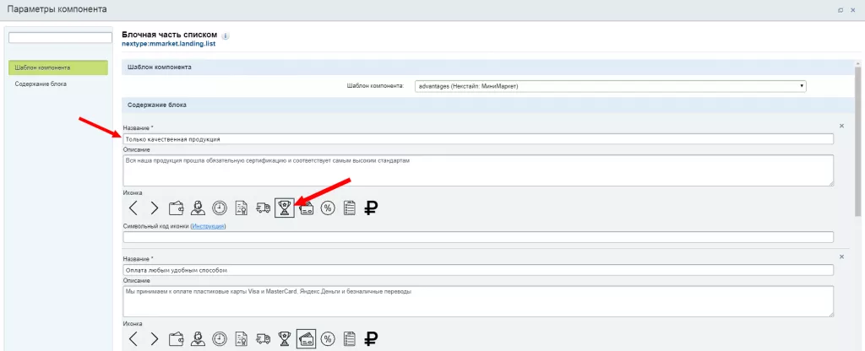The width and height of the screenshot is (865, 351).
Task: Select right arrow icon for 'Только качественная продукция' block
Action: pos(154,208)
